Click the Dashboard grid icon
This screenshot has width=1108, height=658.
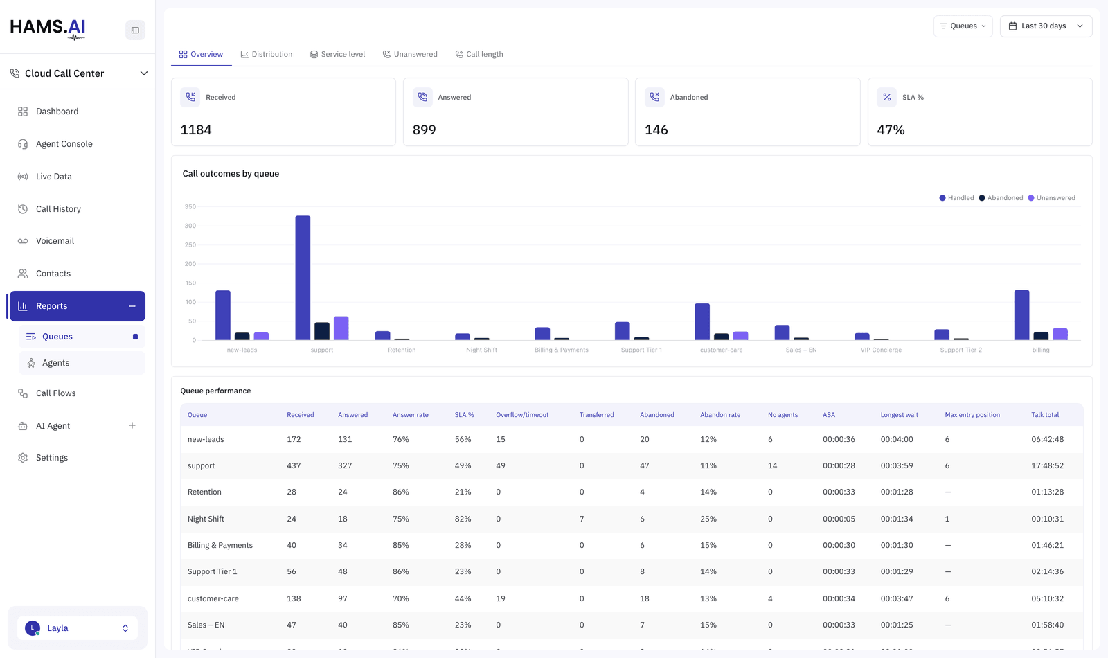(x=23, y=112)
